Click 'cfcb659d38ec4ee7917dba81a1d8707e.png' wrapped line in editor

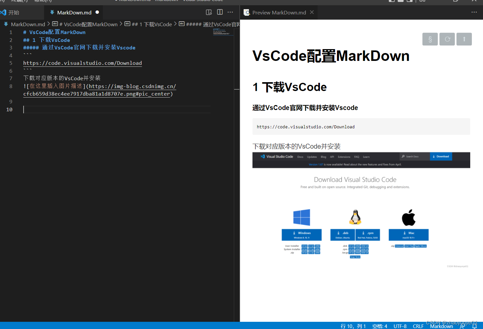98,94
